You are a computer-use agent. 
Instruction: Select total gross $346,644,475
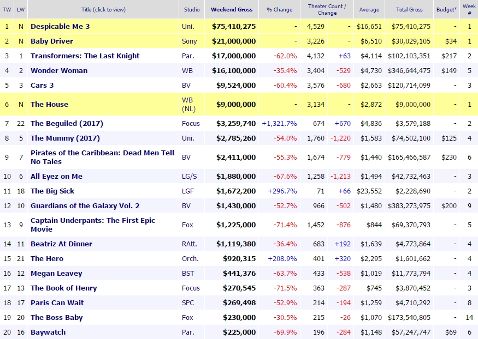[x=409, y=70]
